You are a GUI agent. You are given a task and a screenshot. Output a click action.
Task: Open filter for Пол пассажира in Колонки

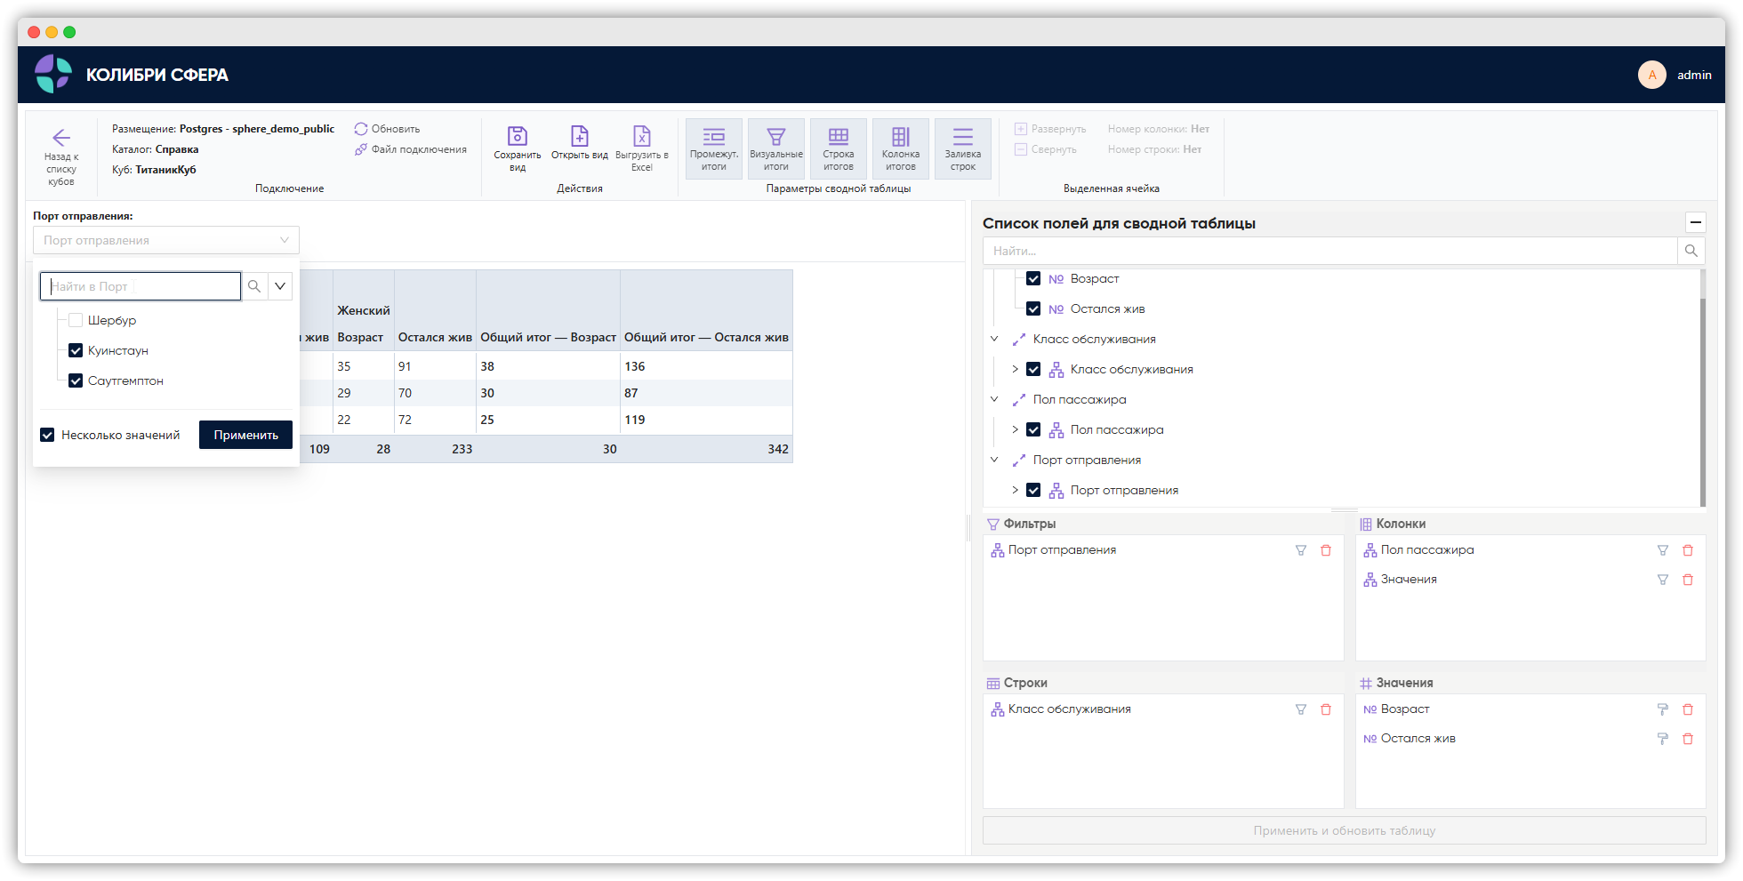pyautogui.click(x=1663, y=550)
